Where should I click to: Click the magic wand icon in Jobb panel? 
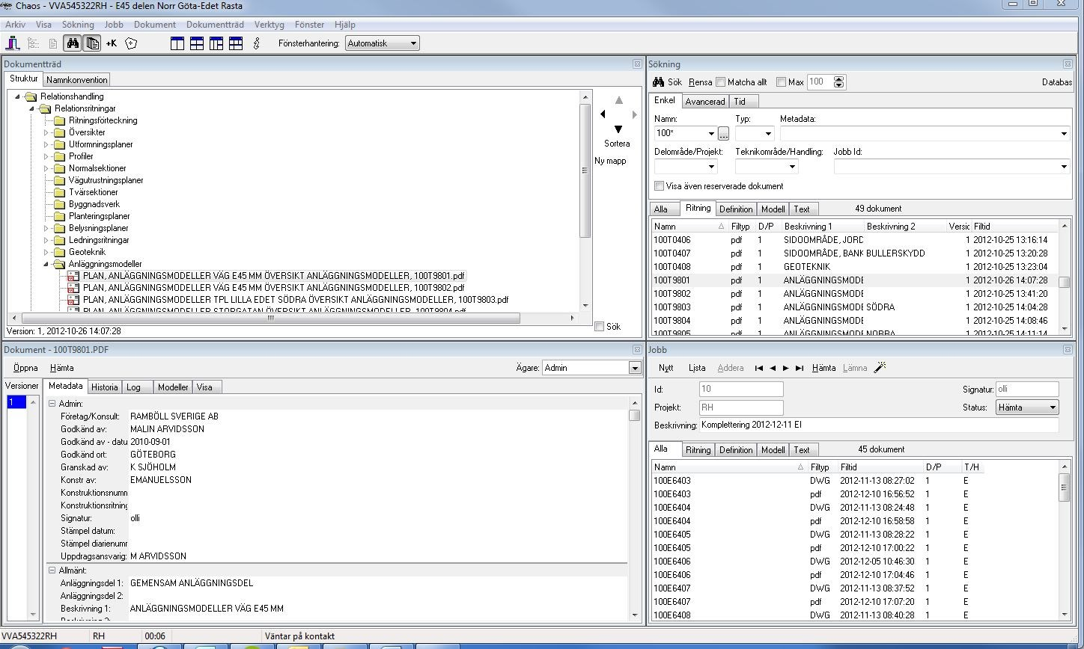coord(880,367)
